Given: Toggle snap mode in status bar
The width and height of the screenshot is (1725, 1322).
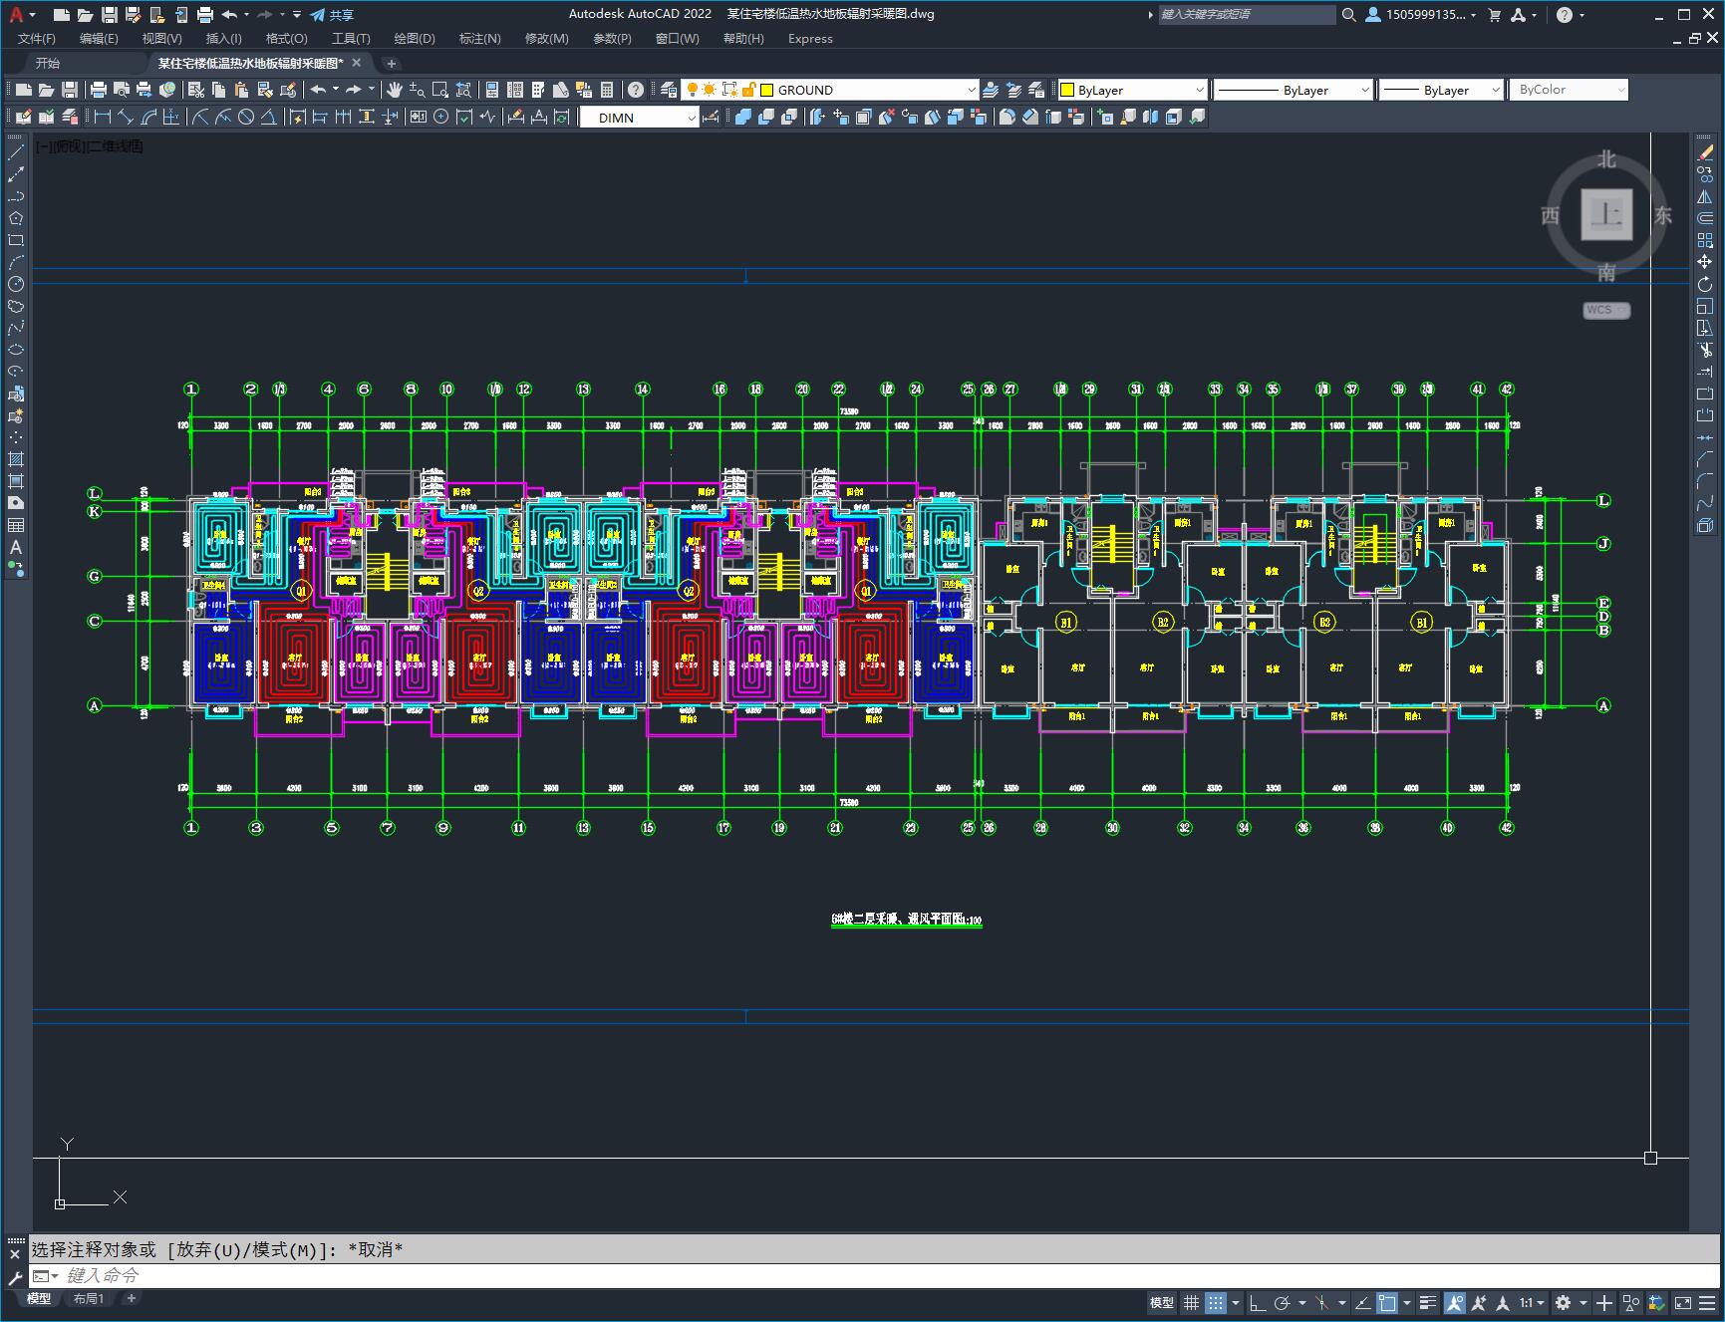Looking at the screenshot, I should coord(1215,1302).
